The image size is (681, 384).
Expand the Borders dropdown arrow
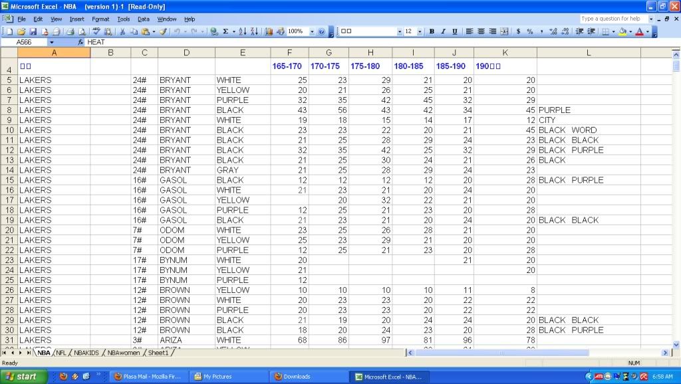pyautogui.click(x=613, y=31)
